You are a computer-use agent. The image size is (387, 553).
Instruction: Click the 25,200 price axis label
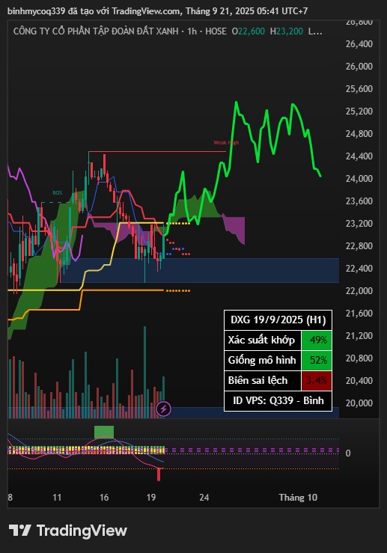(x=359, y=111)
